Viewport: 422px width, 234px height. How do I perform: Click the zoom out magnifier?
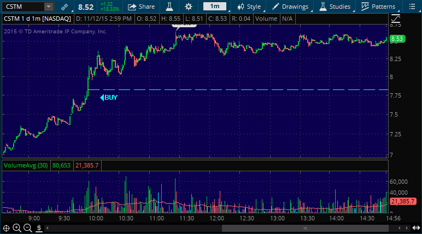[x=27, y=228]
